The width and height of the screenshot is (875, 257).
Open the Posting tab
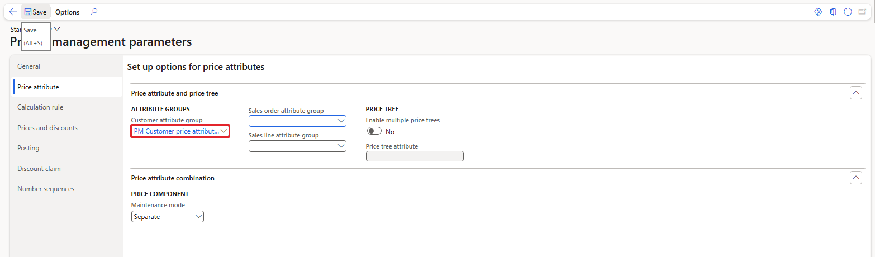[x=66, y=148]
